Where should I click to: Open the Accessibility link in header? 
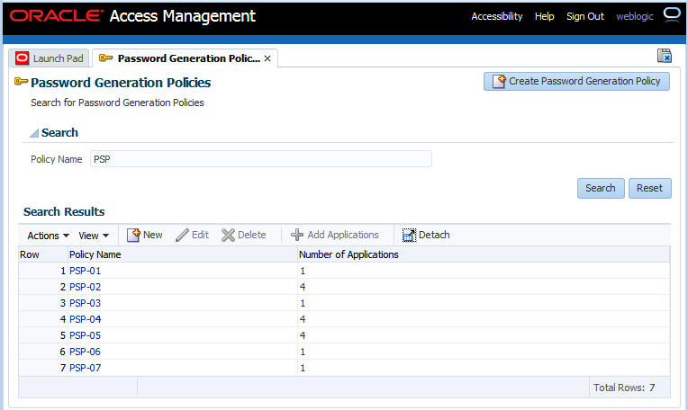click(x=497, y=16)
